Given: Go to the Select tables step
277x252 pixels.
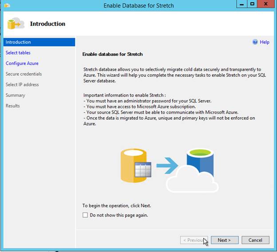Looking at the screenshot, I should pos(18,53).
